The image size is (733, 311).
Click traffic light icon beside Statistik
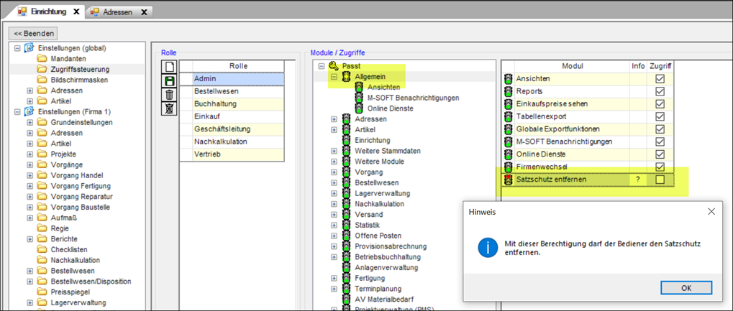(347, 225)
